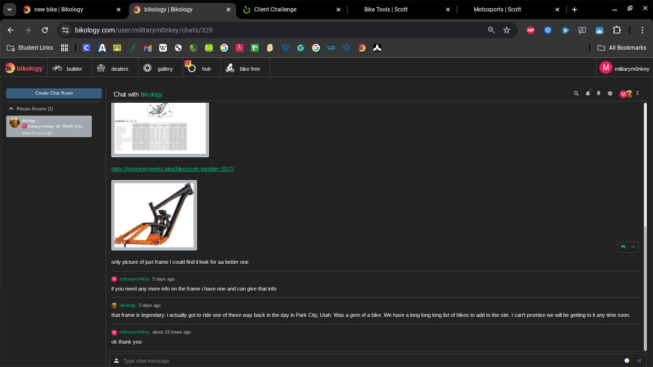653x367 pixels.
Task: Open the browser extensions menu
Action: (617, 30)
